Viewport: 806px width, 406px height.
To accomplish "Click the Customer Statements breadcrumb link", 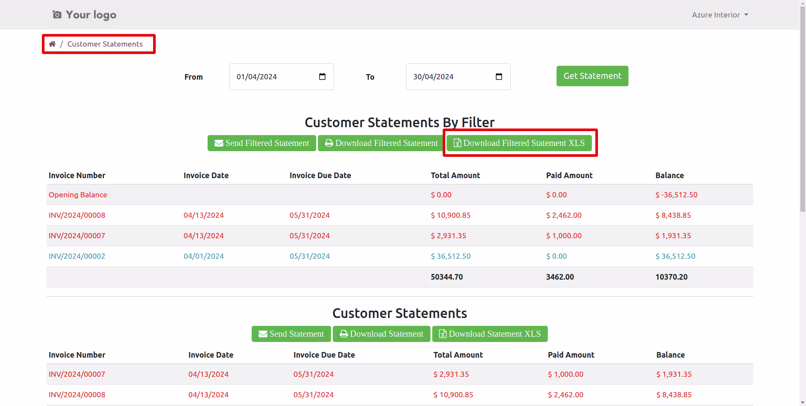I will pyautogui.click(x=105, y=44).
